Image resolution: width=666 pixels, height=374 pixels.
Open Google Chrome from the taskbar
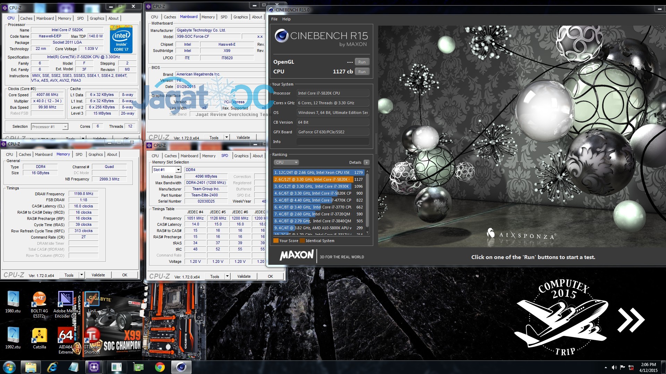coord(160,367)
